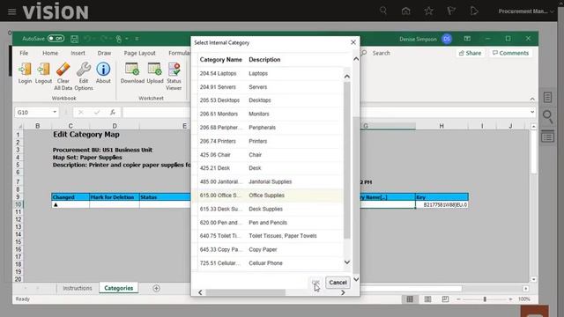Switch to the Categories sheet tab
This screenshot has height=317, width=564.
coord(119,288)
